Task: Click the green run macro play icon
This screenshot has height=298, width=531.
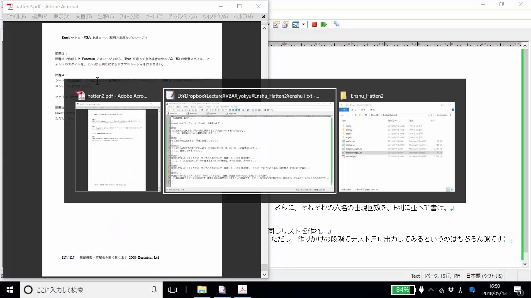Action: [324, 25]
